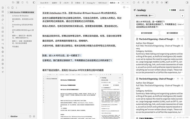The width and height of the screenshot is (190, 119).
Task: Navigate forward with the right arrow
Action: click(x=44, y=7)
